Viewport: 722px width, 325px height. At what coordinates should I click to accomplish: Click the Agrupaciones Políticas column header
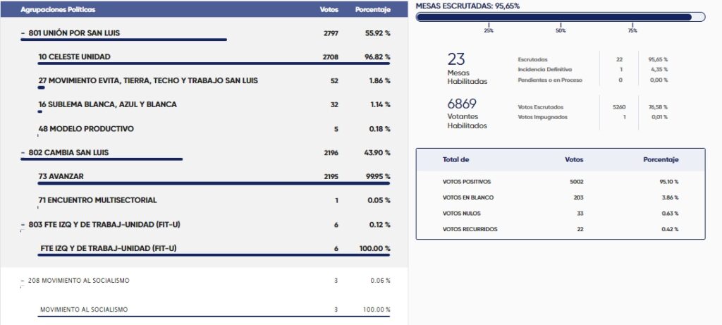(58, 11)
